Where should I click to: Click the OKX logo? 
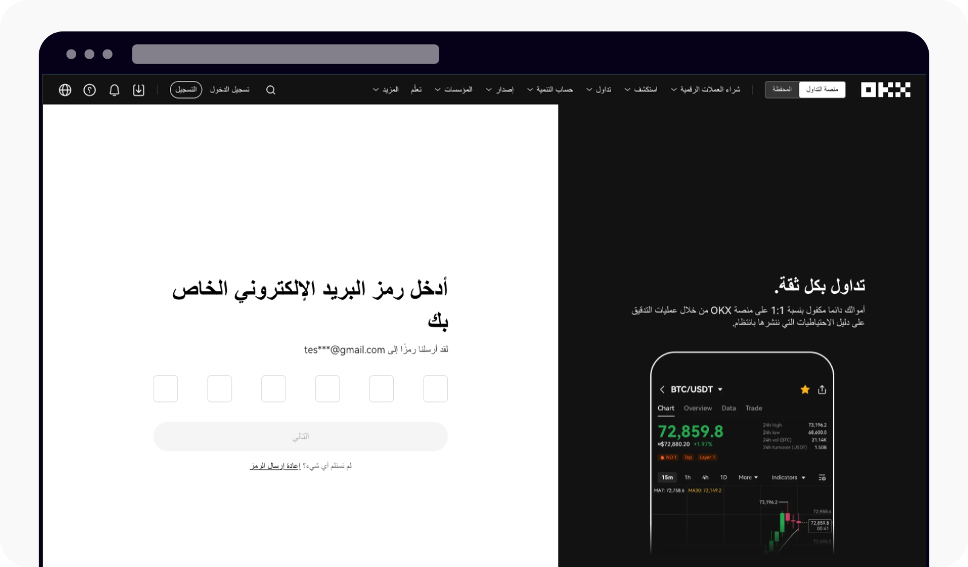[x=885, y=89]
